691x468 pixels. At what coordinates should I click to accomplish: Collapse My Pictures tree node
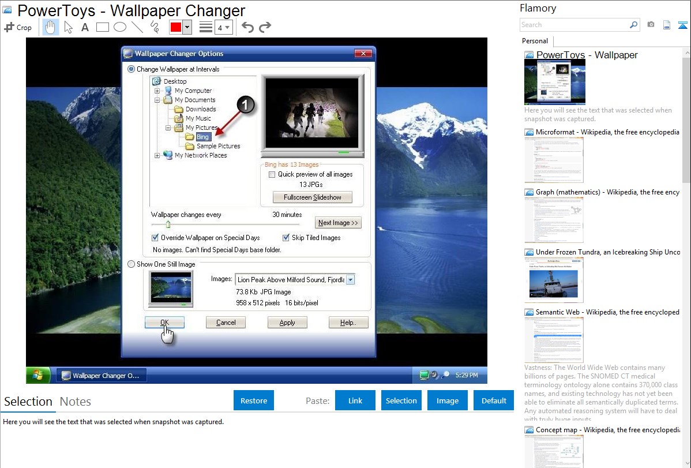pyautogui.click(x=168, y=128)
